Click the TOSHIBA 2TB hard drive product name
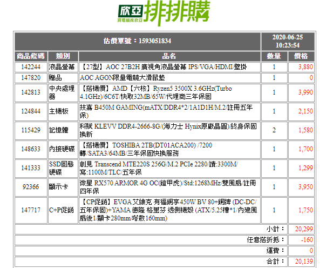The image size is (326, 268). pos(169,149)
